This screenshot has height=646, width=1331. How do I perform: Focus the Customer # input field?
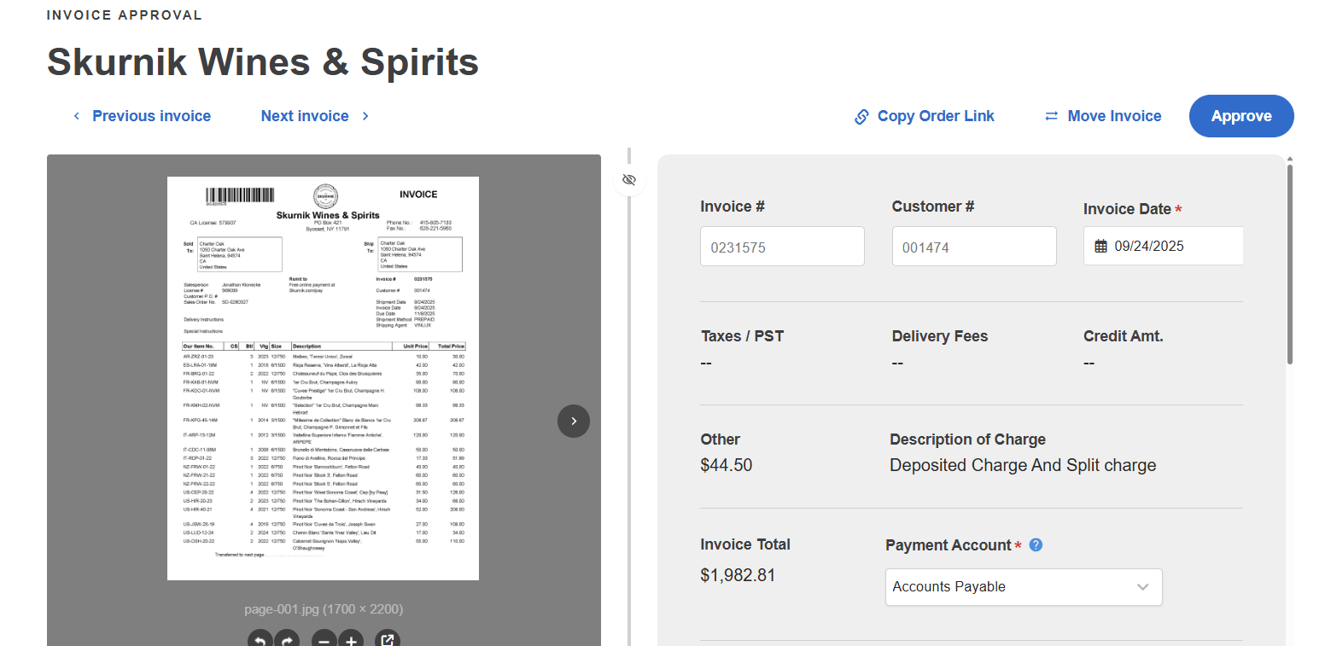point(974,246)
